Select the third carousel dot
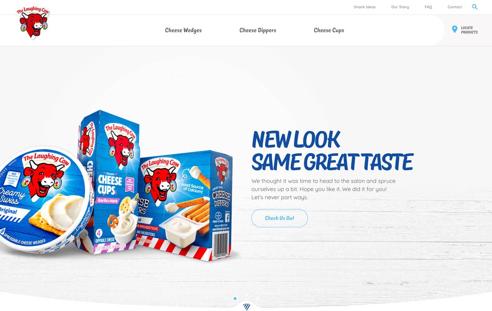The height and width of the screenshot is (311, 492). click(x=257, y=298)
